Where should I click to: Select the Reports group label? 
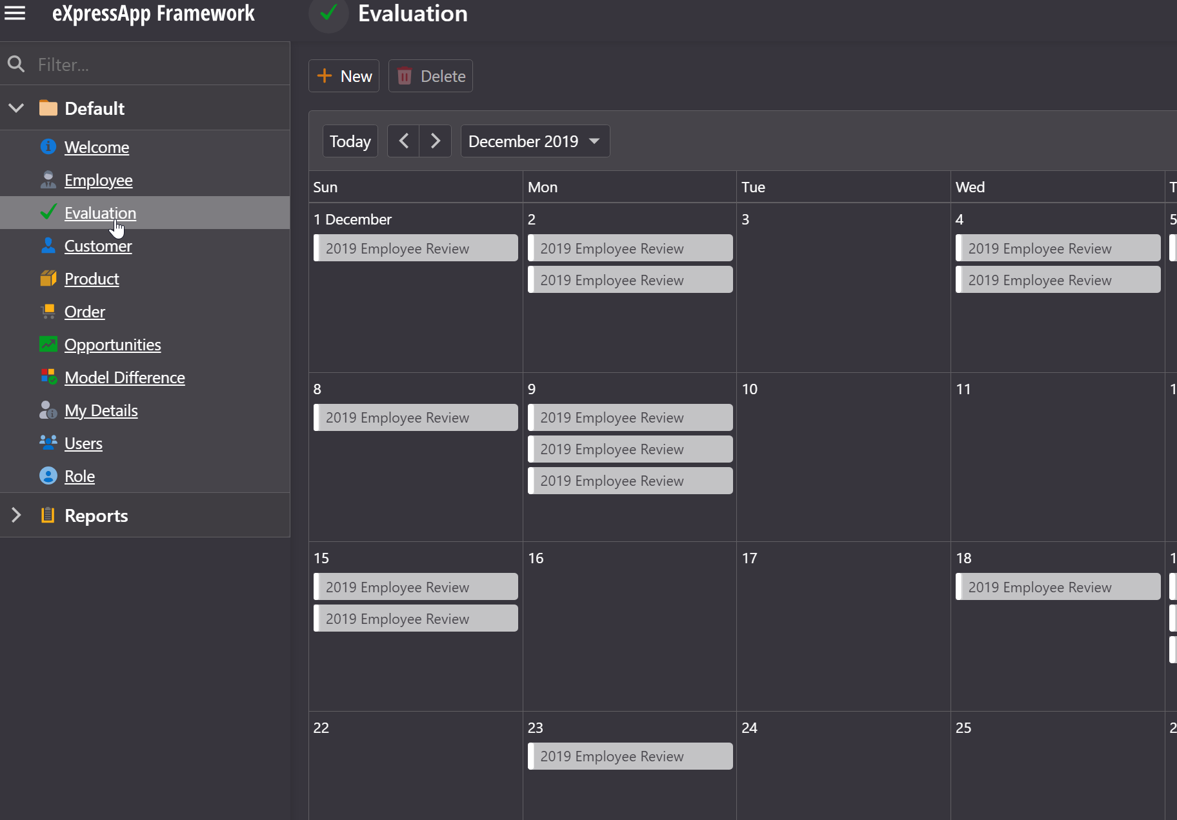point(96,515)
